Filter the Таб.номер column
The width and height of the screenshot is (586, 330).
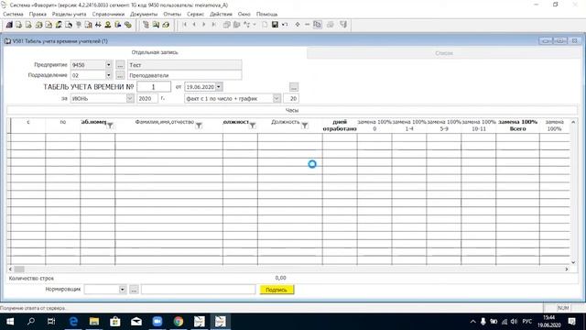coord(110,126)
